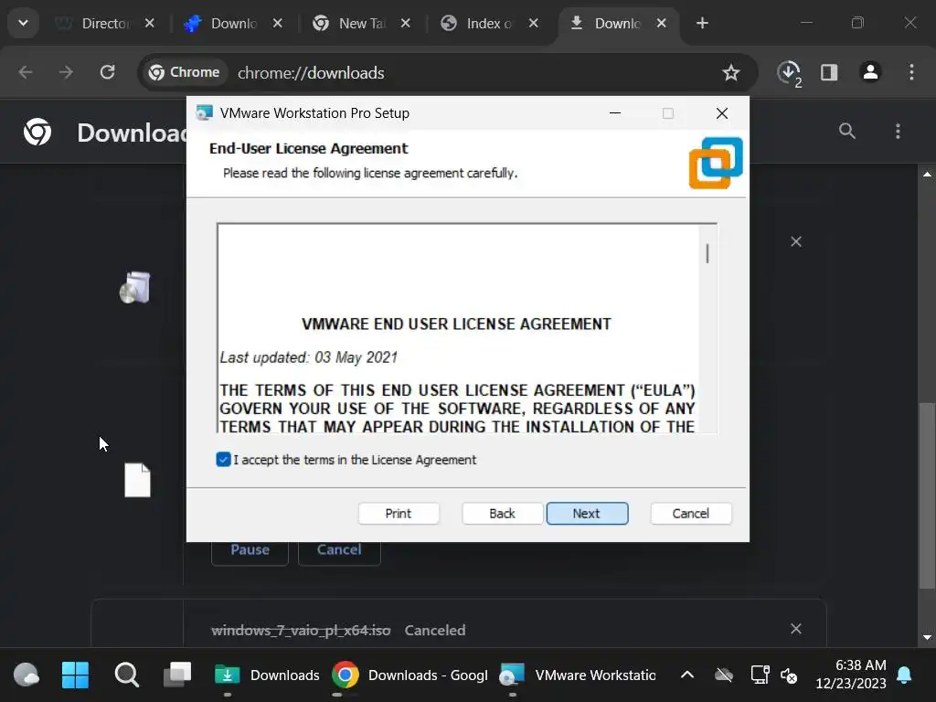
Task: Click Next in VMware setup
Action: click(587, 514)
